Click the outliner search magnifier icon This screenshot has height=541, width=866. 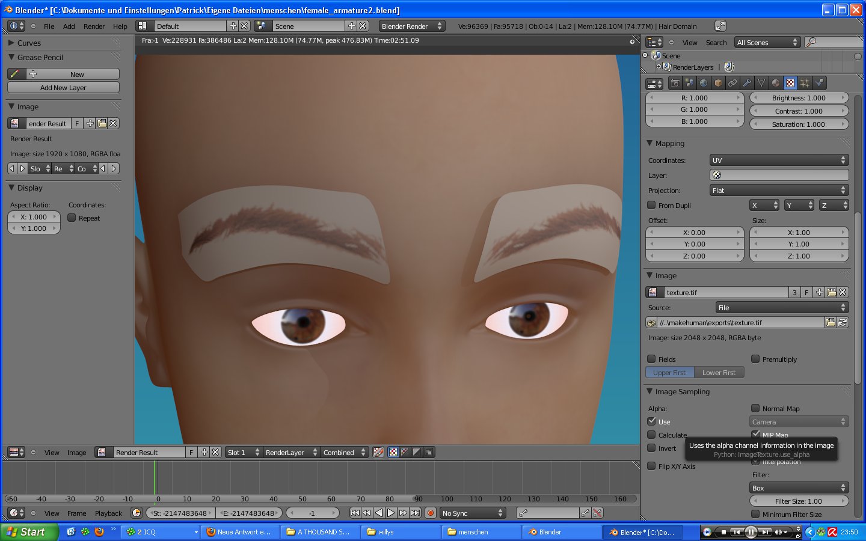point(811,42)
